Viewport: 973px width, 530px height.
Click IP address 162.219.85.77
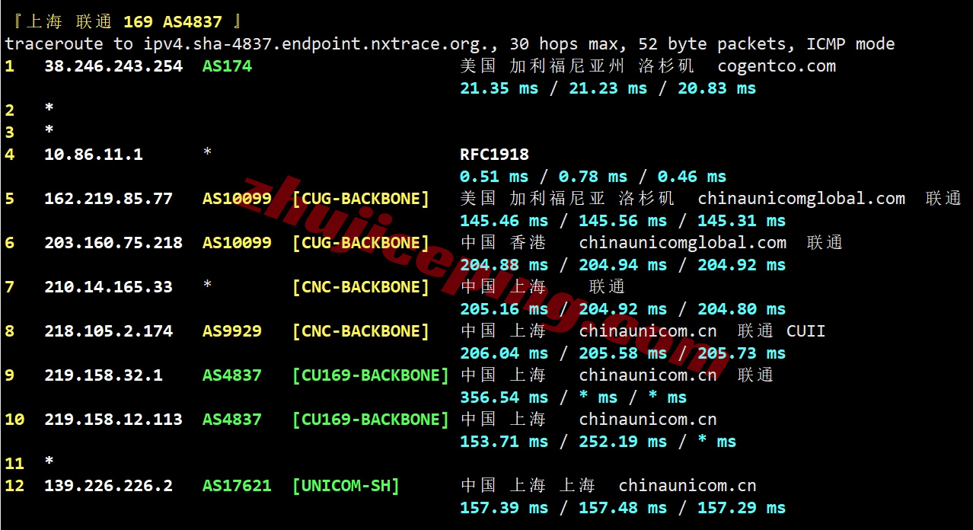click(x=108, y=199)
